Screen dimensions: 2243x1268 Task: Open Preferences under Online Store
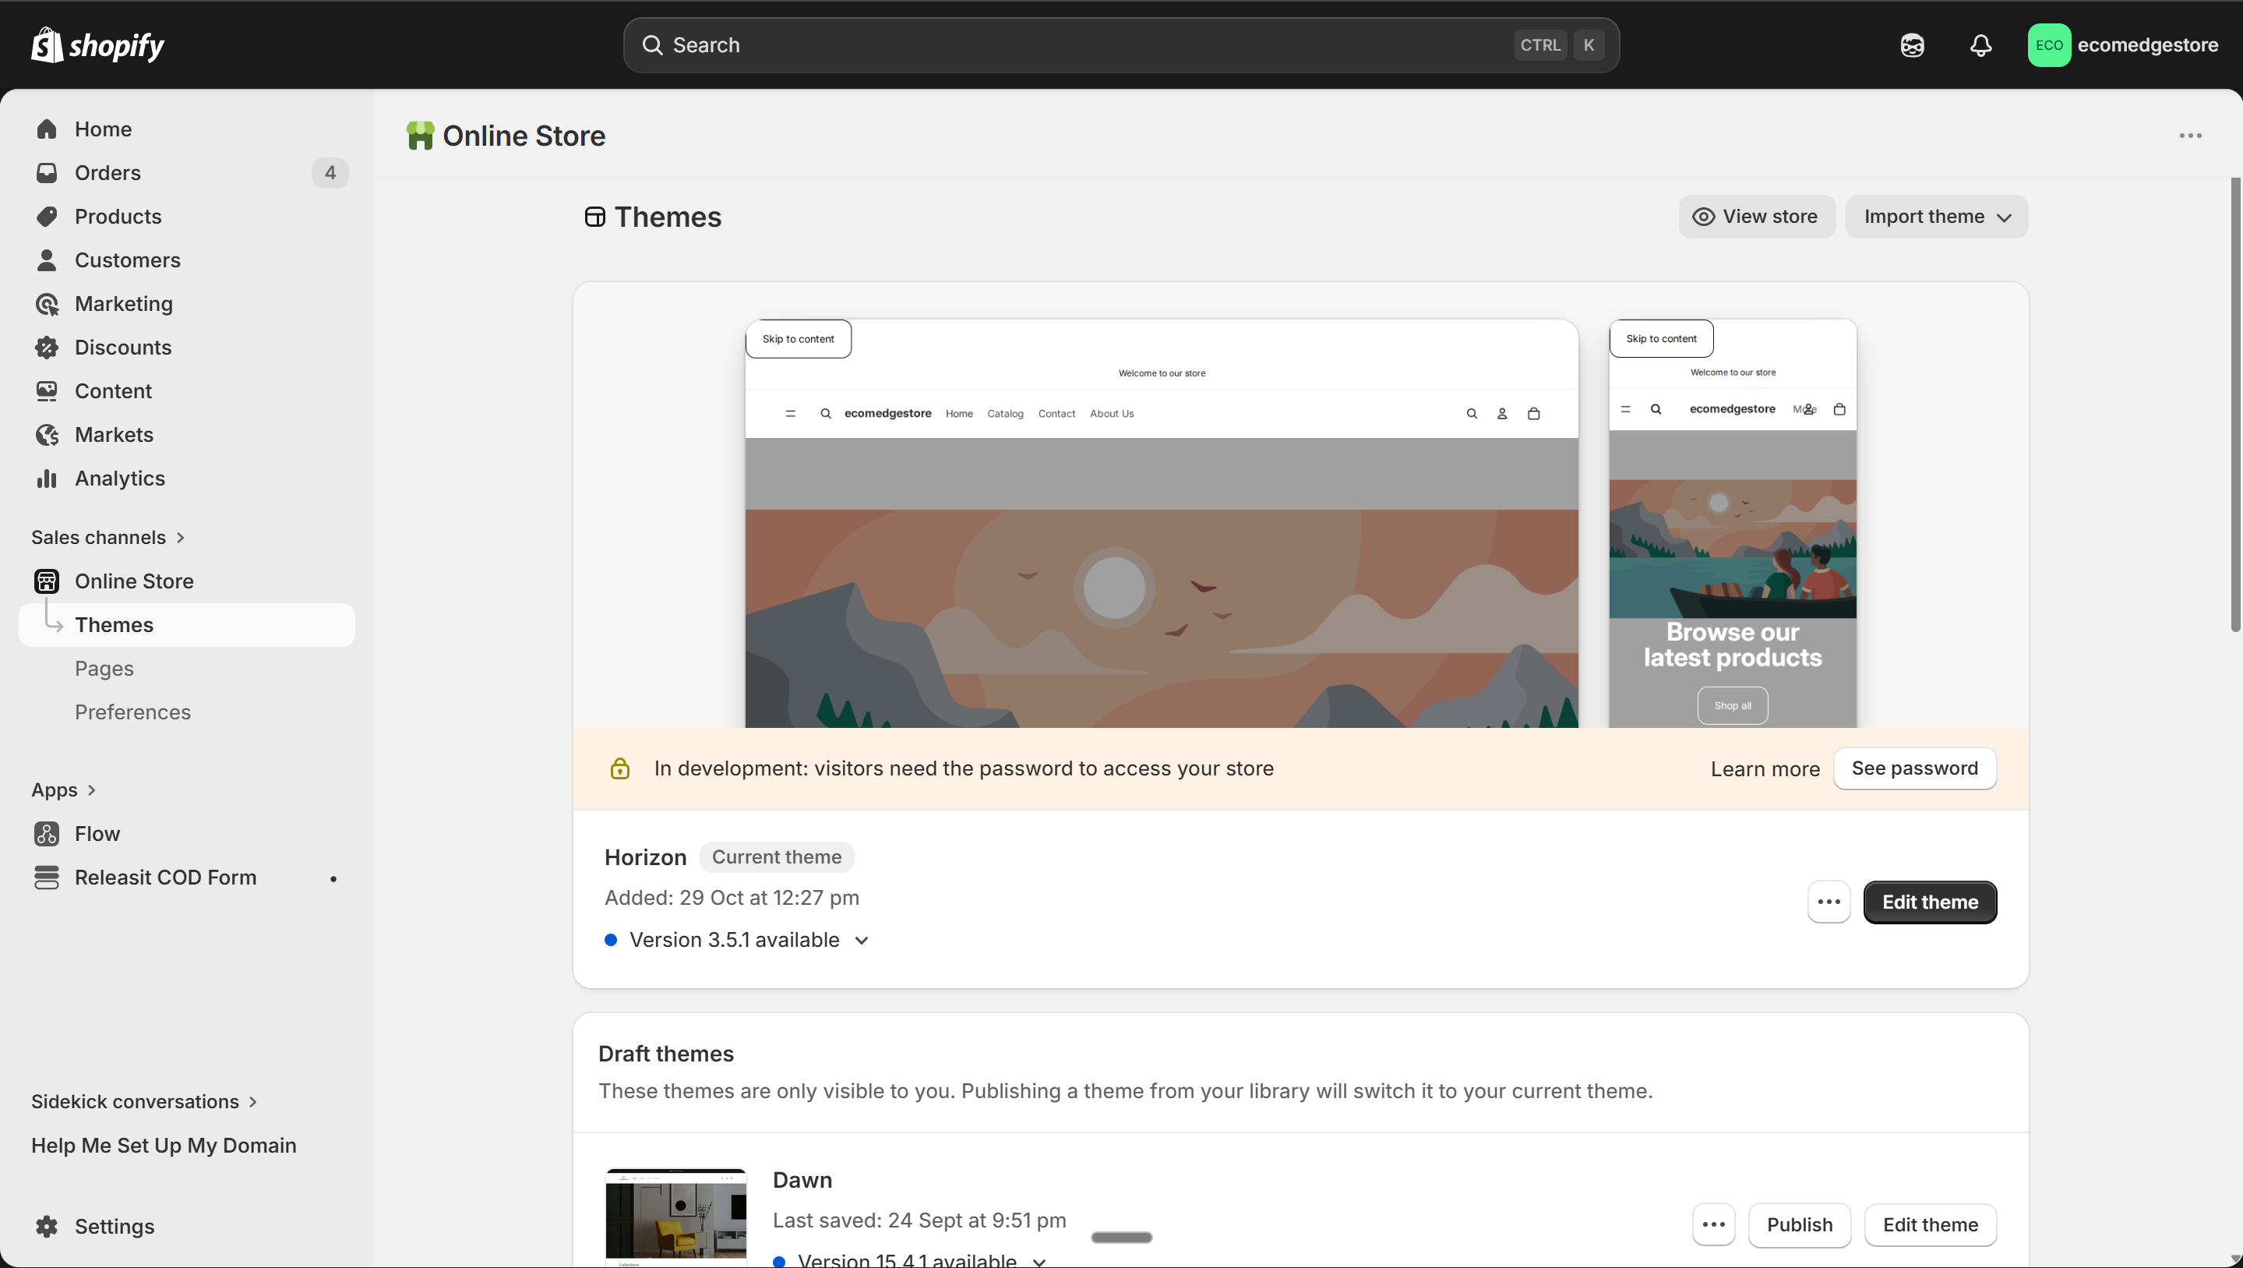tap(132, 712)
